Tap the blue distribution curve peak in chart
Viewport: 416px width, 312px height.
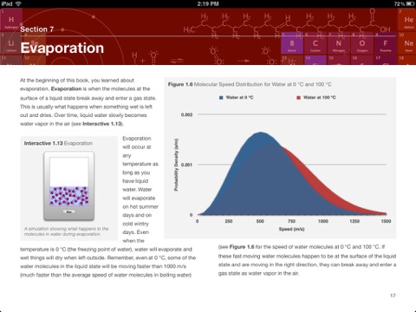coord(261,133)
